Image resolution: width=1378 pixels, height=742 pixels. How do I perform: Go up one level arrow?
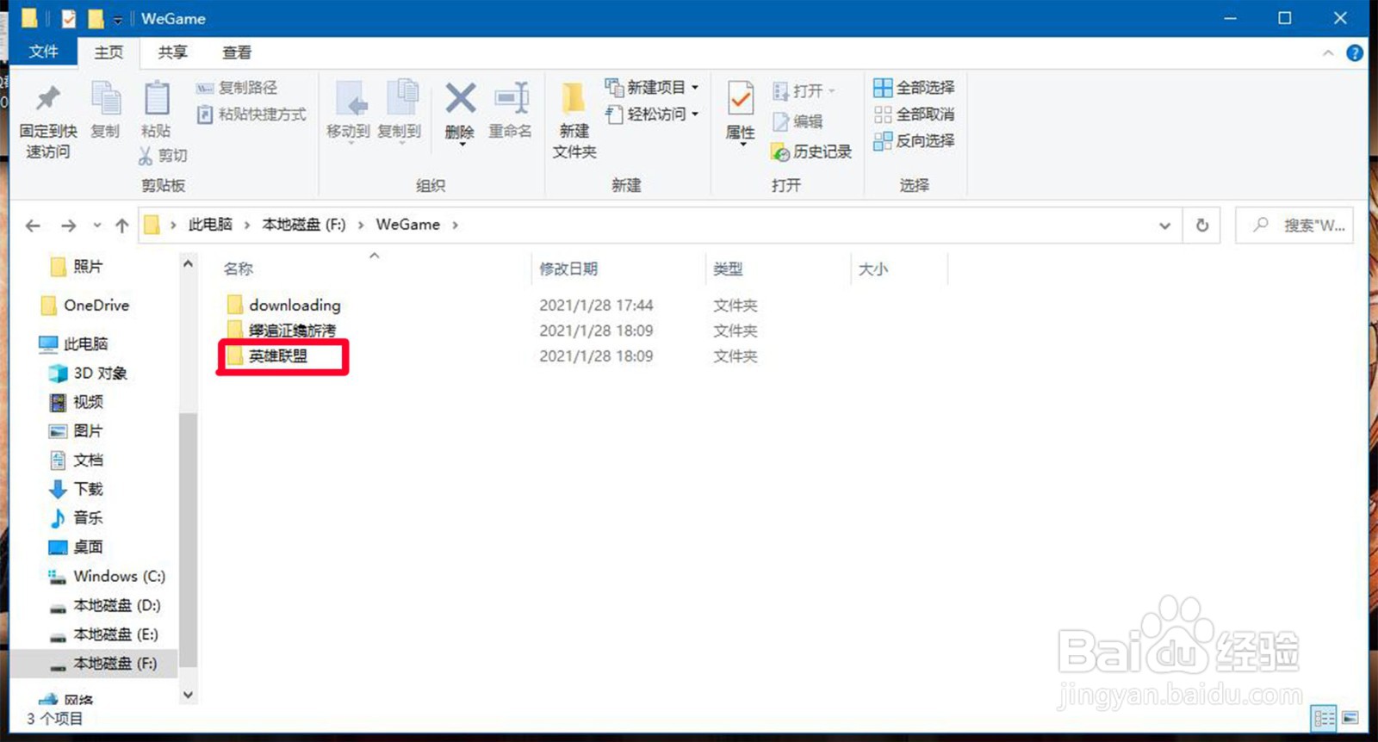121,226
